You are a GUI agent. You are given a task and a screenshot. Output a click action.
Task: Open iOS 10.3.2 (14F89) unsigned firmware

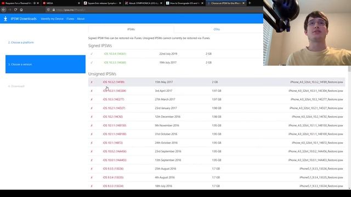click(114, 82)
